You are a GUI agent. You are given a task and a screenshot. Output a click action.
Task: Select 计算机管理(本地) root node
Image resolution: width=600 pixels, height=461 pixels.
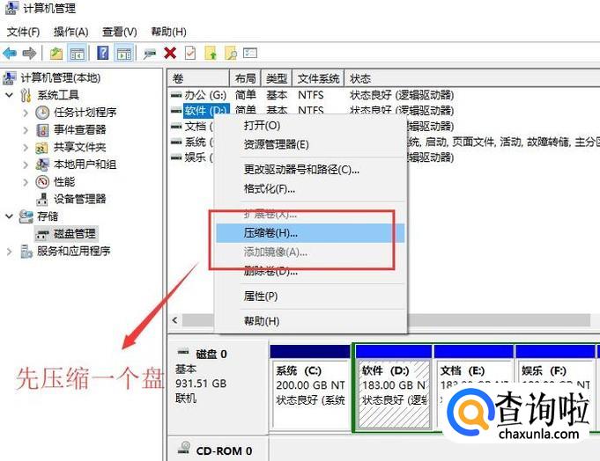61,78
